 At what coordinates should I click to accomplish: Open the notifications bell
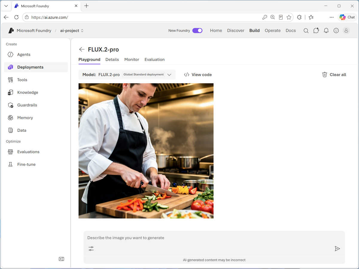pos(326,31)
